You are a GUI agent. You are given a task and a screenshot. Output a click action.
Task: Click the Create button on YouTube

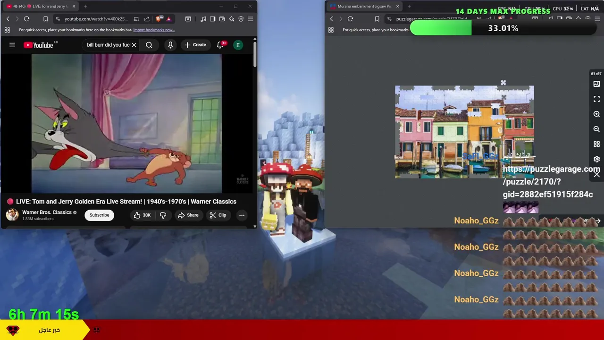(195, 45)
